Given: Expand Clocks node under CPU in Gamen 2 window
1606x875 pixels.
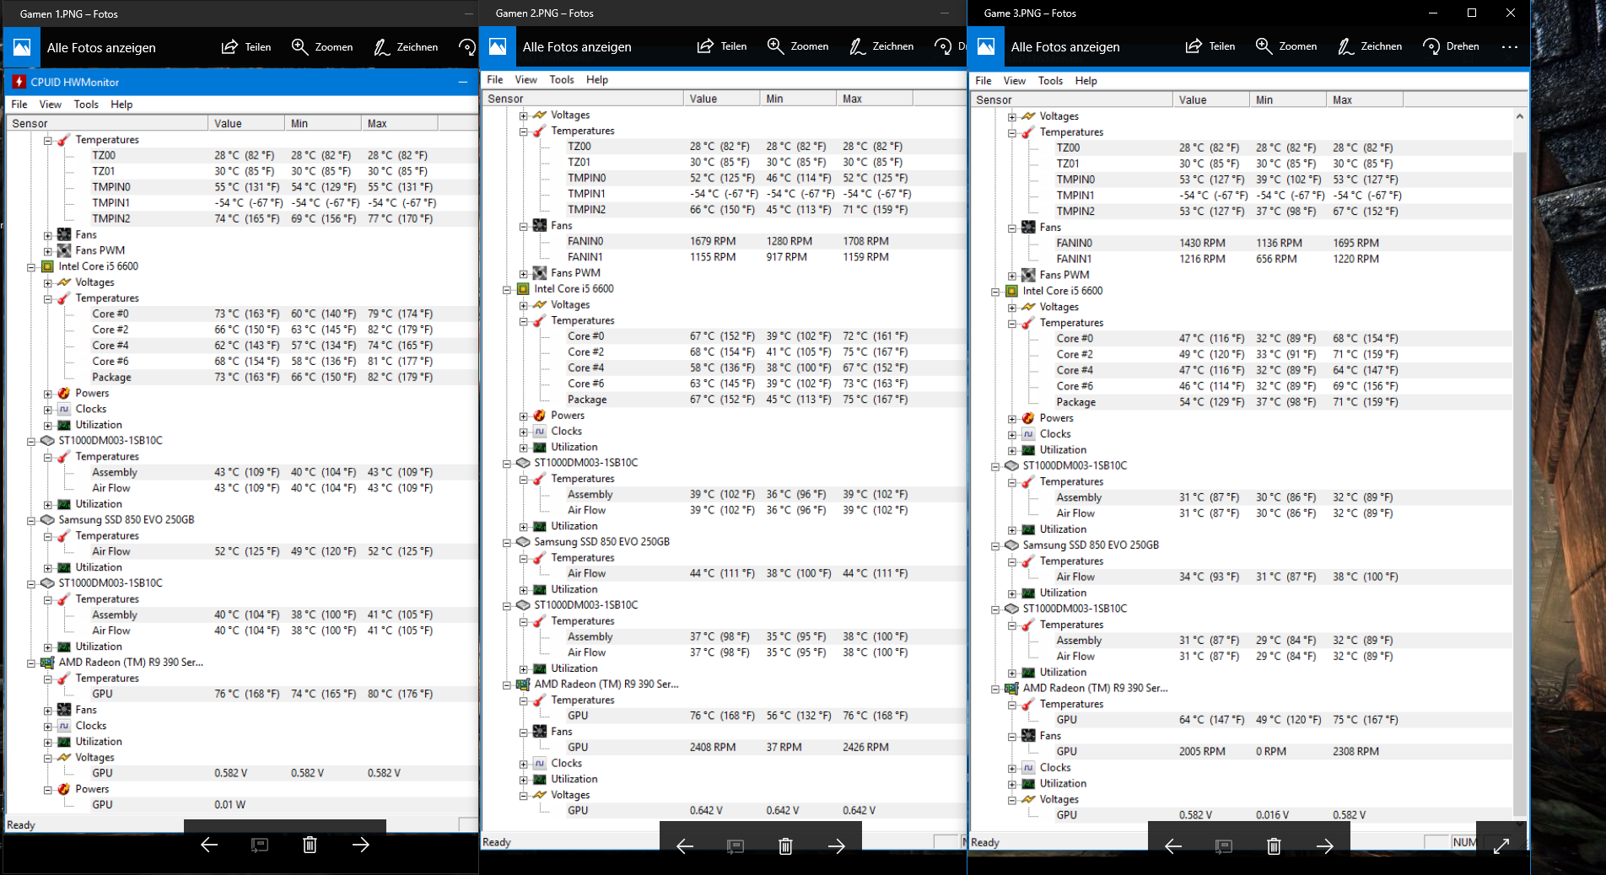Looking at the screenshot, I should point(524,432).
